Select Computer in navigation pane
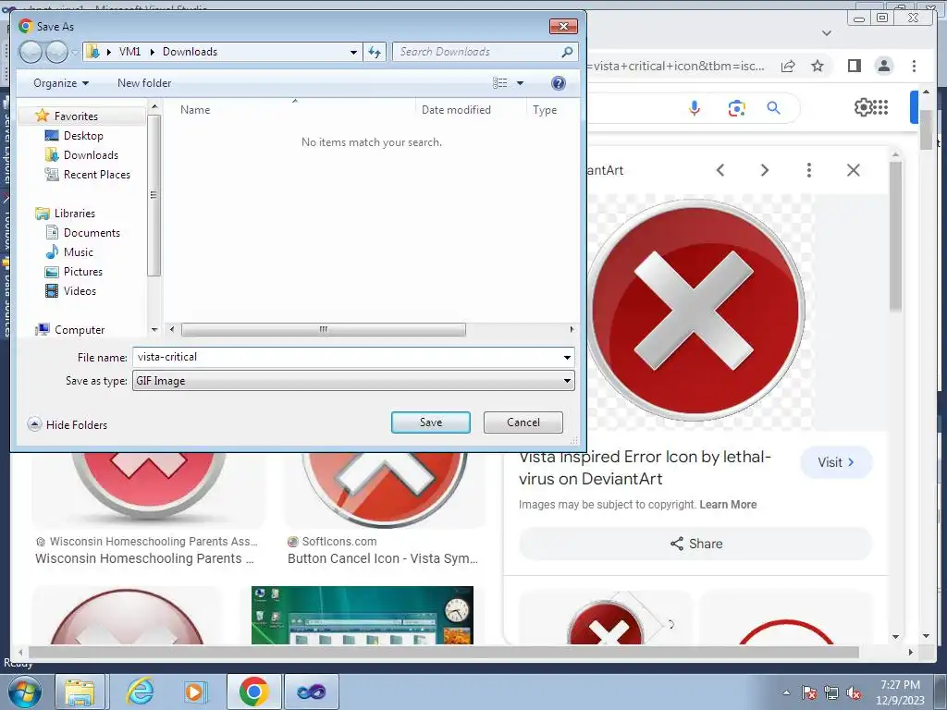The width and height of the screenshot is (947, 710). [80, 330]
